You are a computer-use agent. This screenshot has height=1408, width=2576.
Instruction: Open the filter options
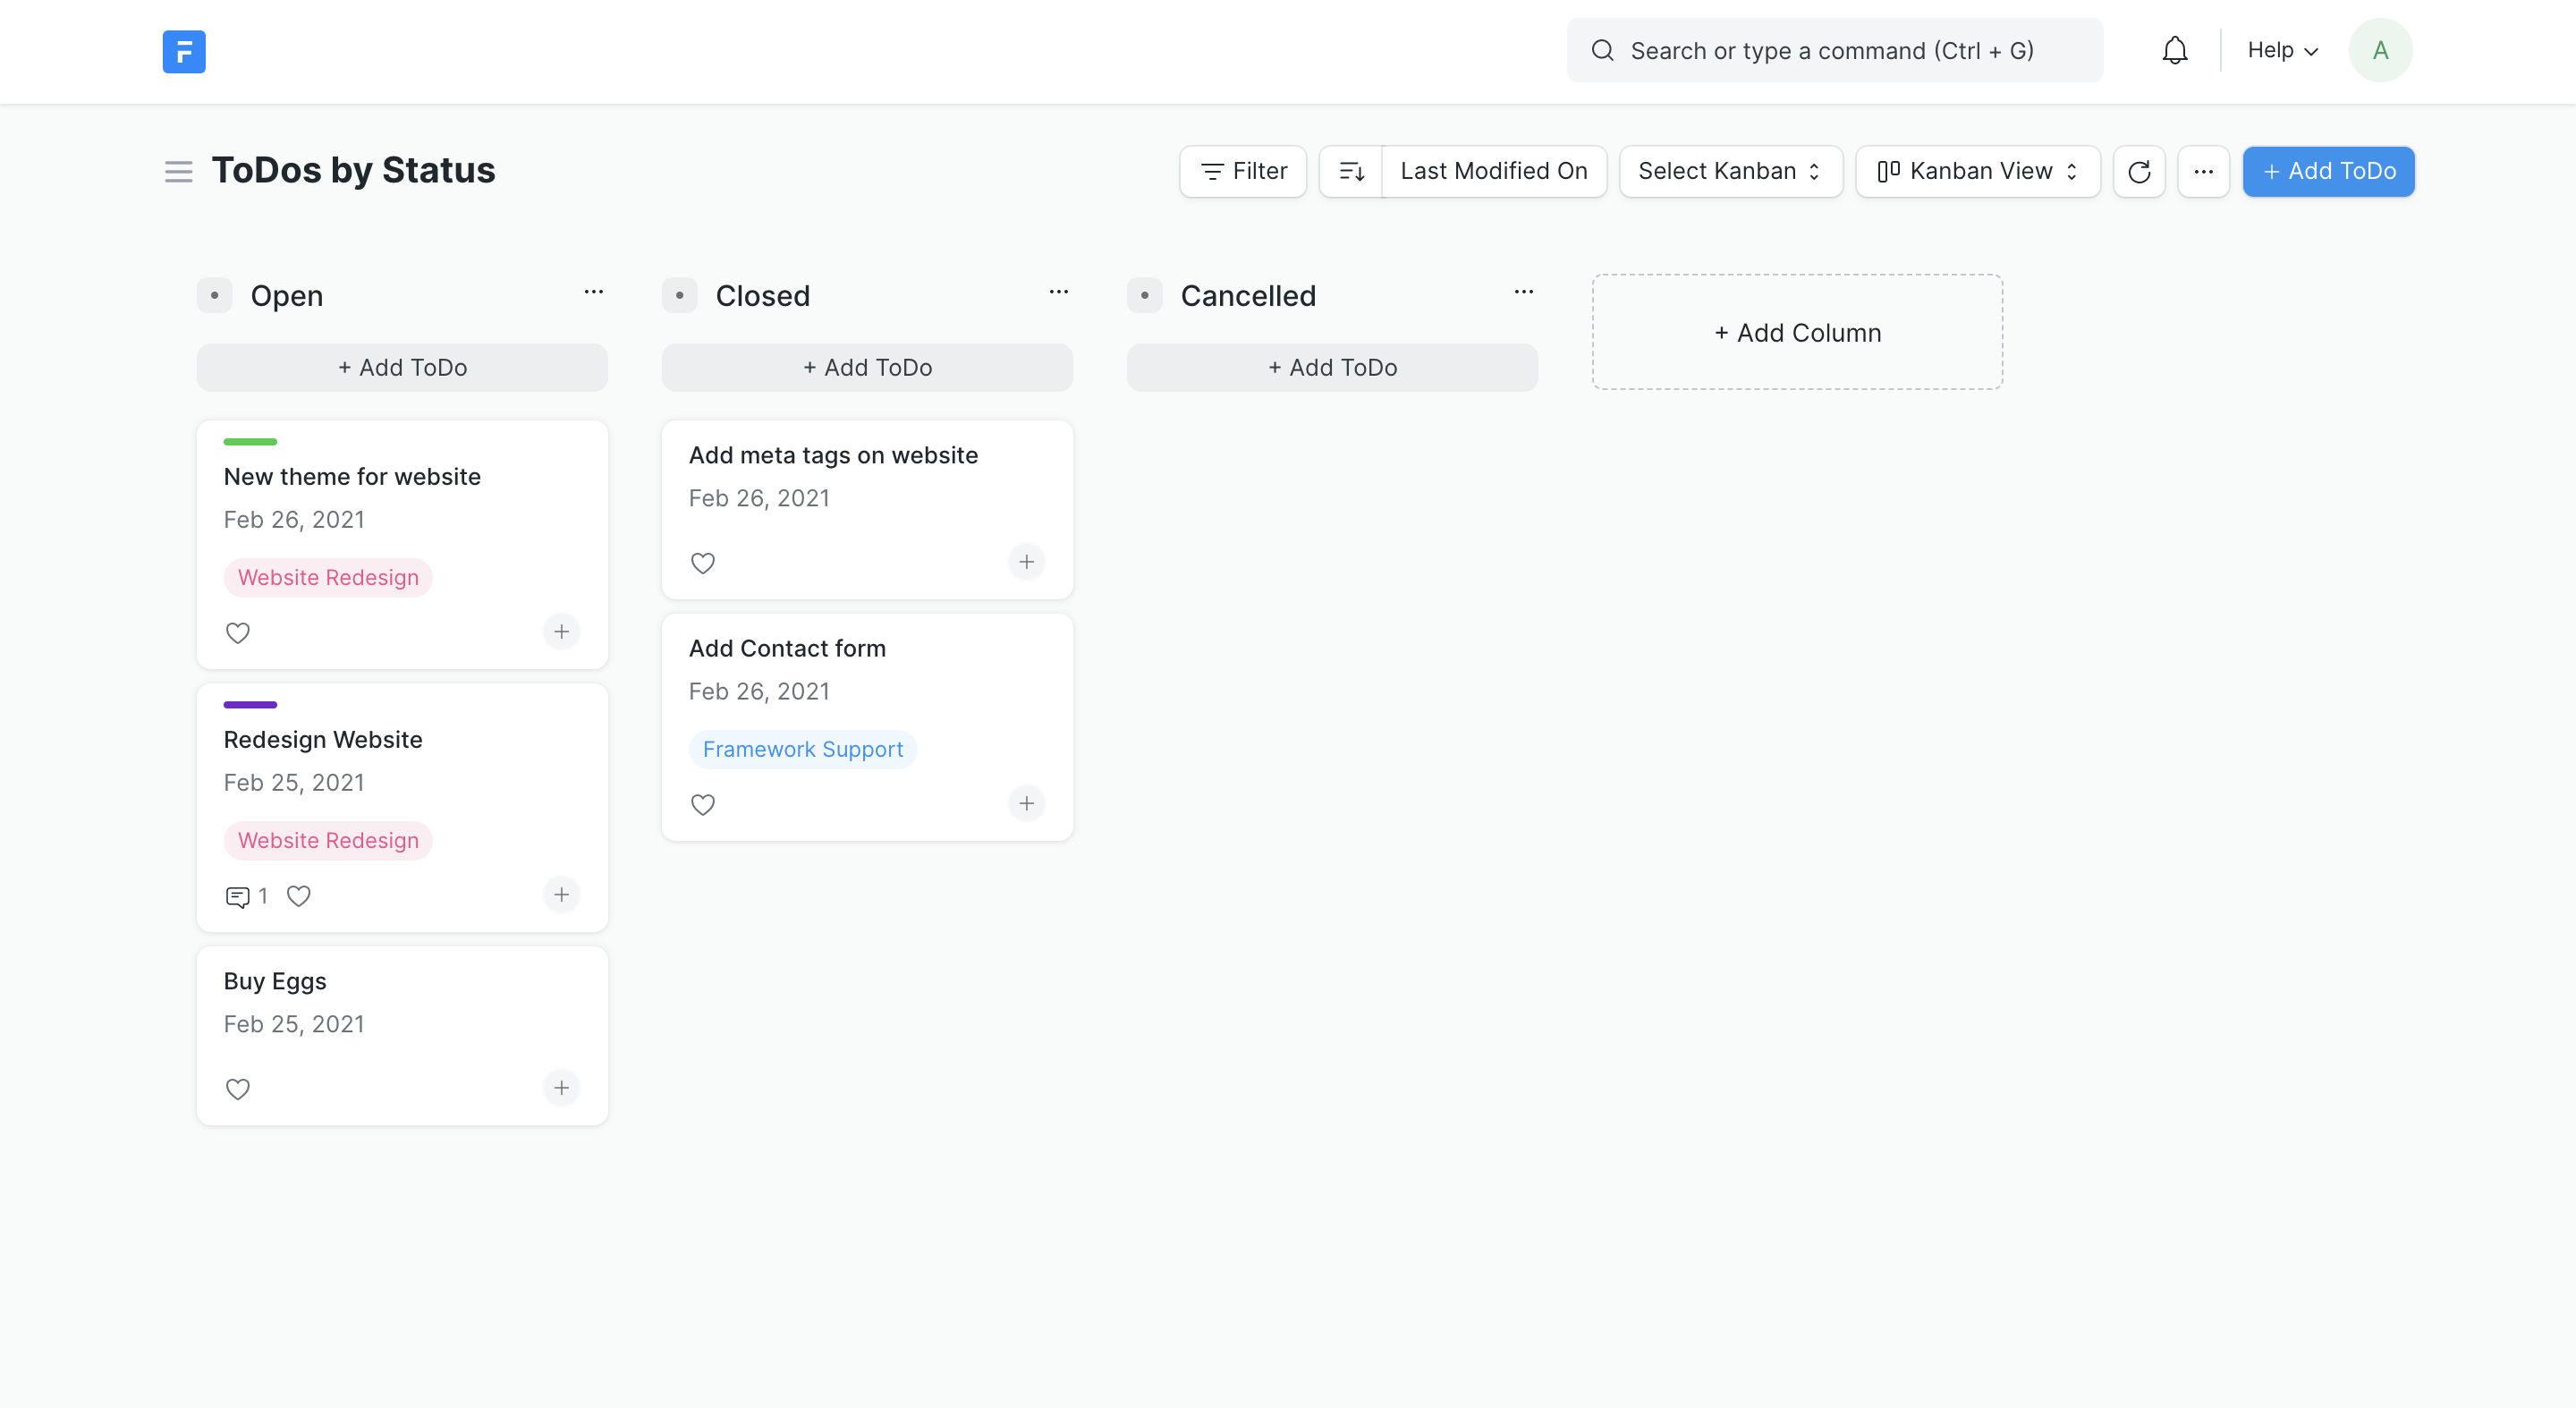(x=1242, y=171)
